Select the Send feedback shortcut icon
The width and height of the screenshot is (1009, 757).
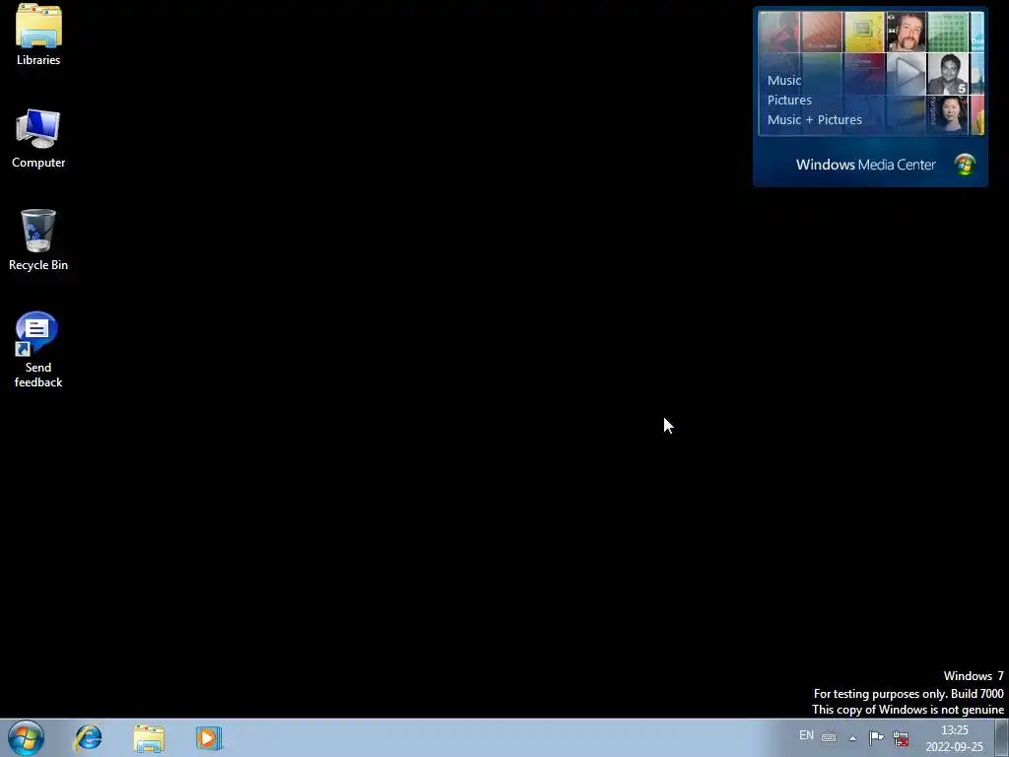point(38,350)
